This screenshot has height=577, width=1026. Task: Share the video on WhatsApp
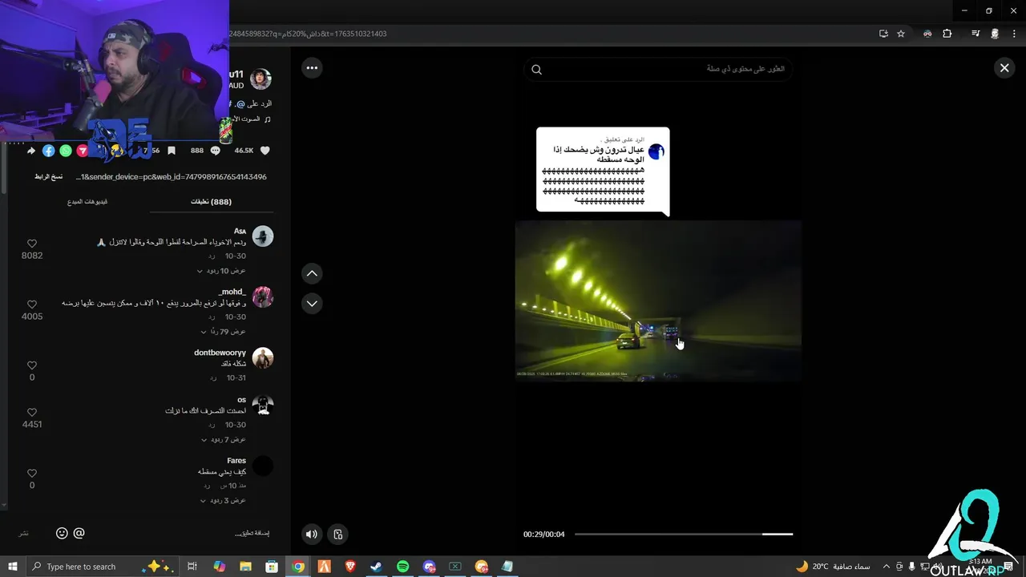coord(66,150)
